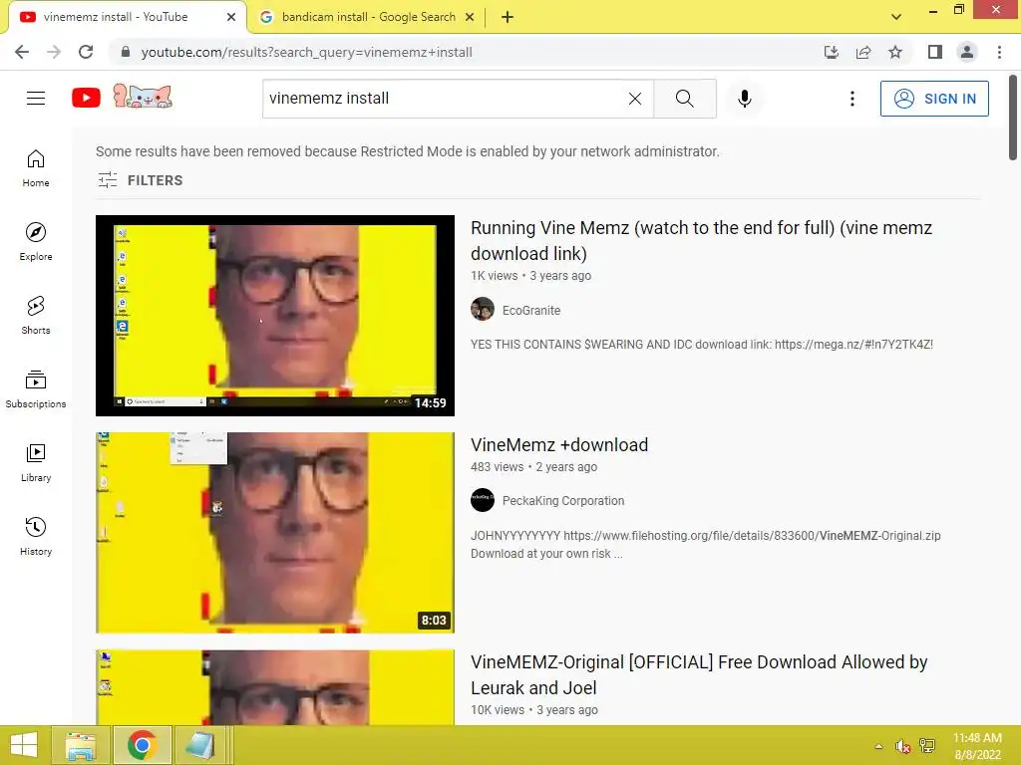Open VineMEMZ-Original [OFFICIAL] thumbnail

275,687
